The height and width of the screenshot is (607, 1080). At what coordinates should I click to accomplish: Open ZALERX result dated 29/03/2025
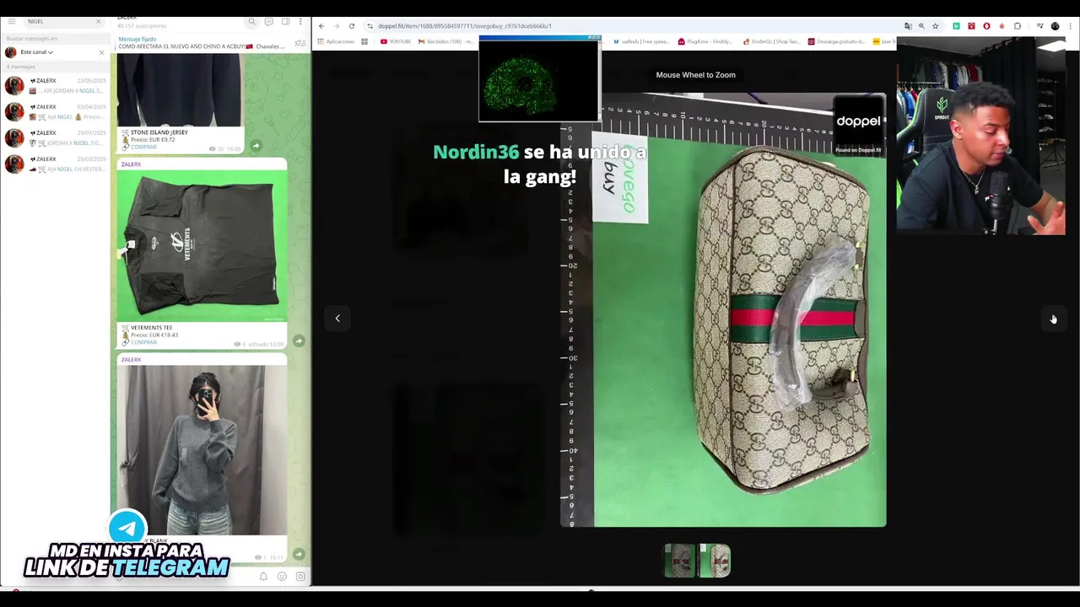point(56,138)
